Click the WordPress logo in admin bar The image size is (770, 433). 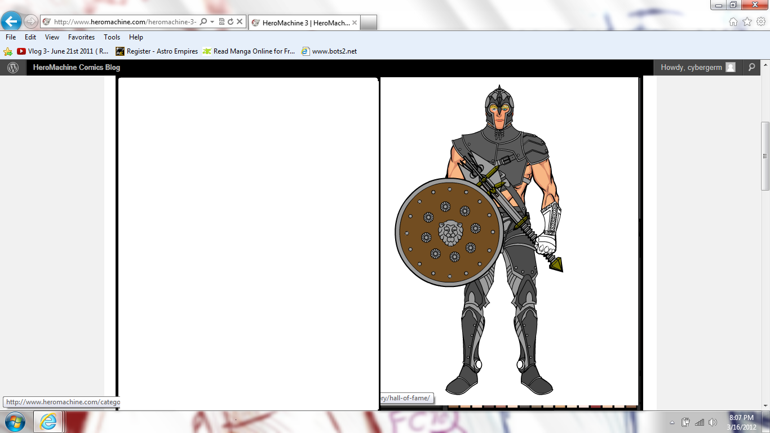13,68
